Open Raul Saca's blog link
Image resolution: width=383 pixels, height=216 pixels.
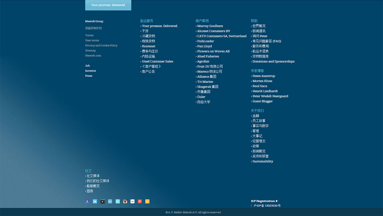point(259,86)
